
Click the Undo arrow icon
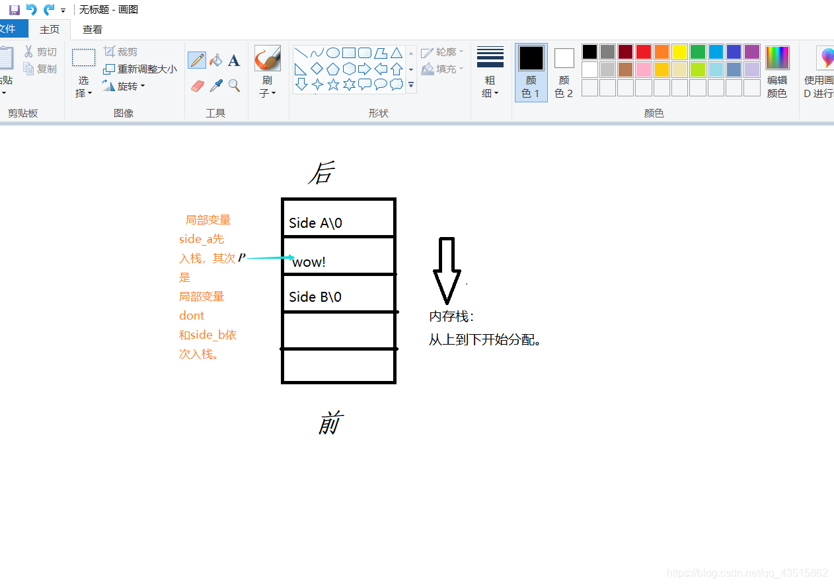click(x=31, y=10)
